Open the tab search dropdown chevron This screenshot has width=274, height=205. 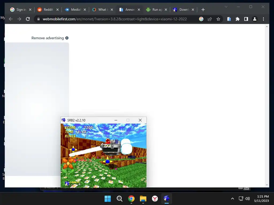(226, 7)
